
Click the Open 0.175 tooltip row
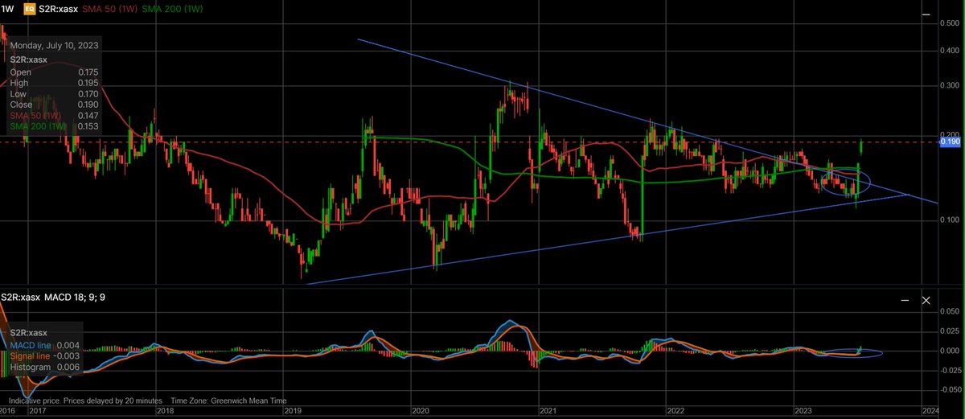tap(54, 71)
